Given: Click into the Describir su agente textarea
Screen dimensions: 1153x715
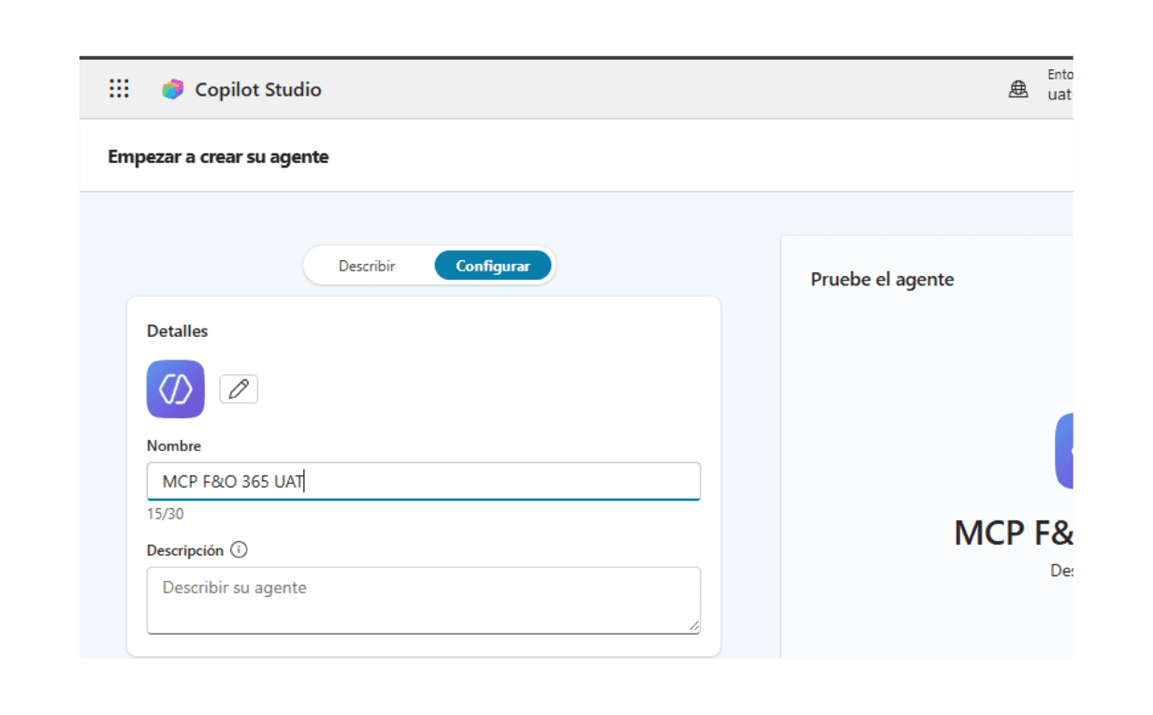Looking at the screenshot, I should [x=423, y=599].
